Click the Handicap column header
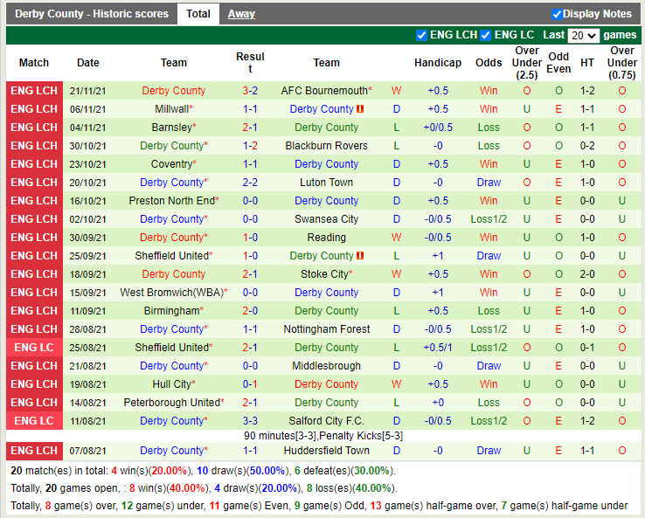 [x=437, y=63]
